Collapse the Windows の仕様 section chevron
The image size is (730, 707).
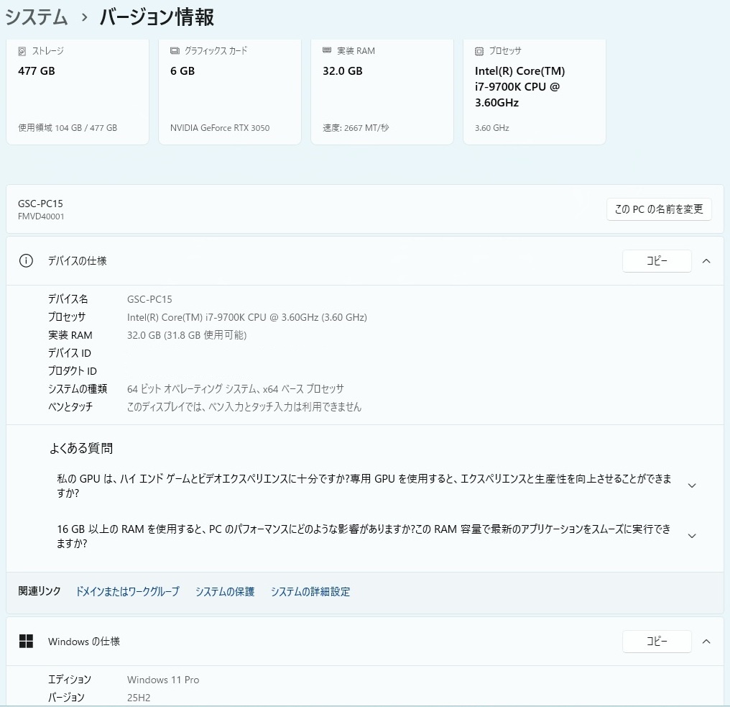coord(706,641)
